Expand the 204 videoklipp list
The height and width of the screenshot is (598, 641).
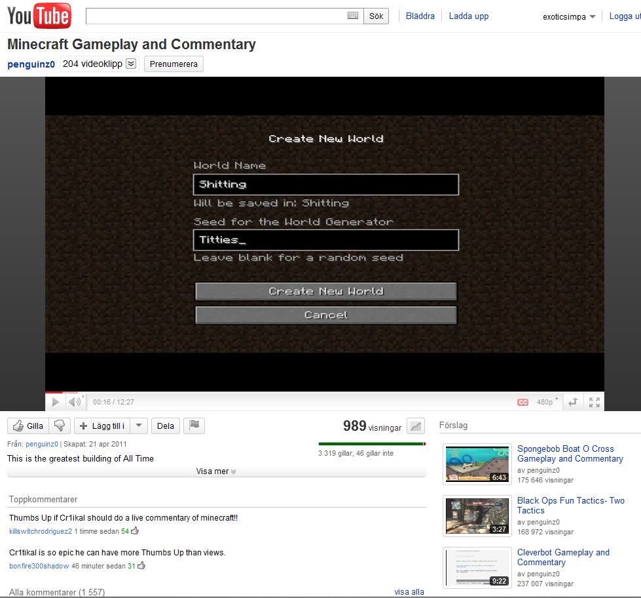coord(131,64)
